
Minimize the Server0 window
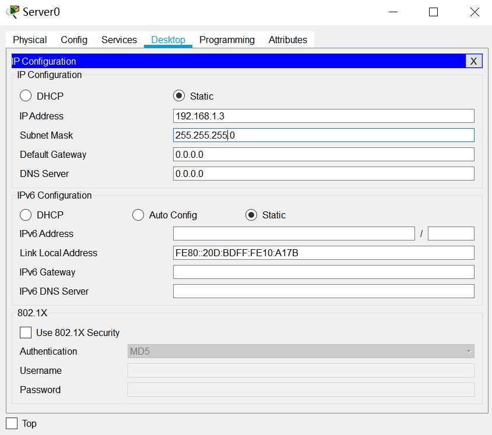click(x=393, y=12)
